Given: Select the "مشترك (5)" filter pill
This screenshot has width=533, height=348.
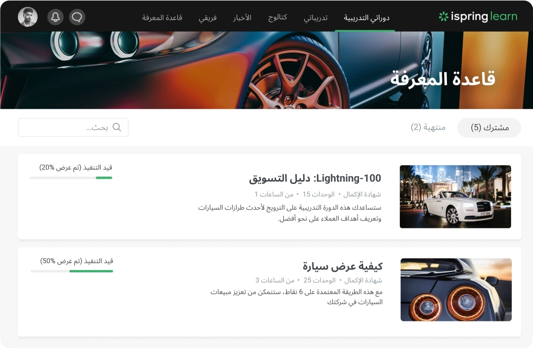Looking at the screenshot, I should click(489, 128).
